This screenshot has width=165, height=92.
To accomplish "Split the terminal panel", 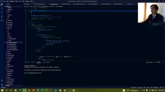I will 157,62.
